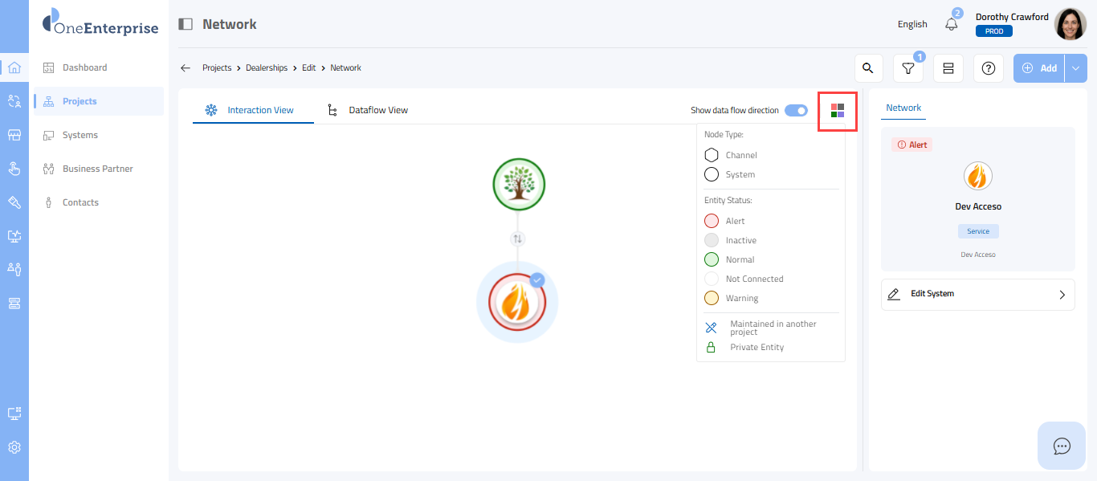Open the English language selector
Image resolution: width=1097 pixels, height=481 pixels.
pyautogui.click(x=912, y=24)
